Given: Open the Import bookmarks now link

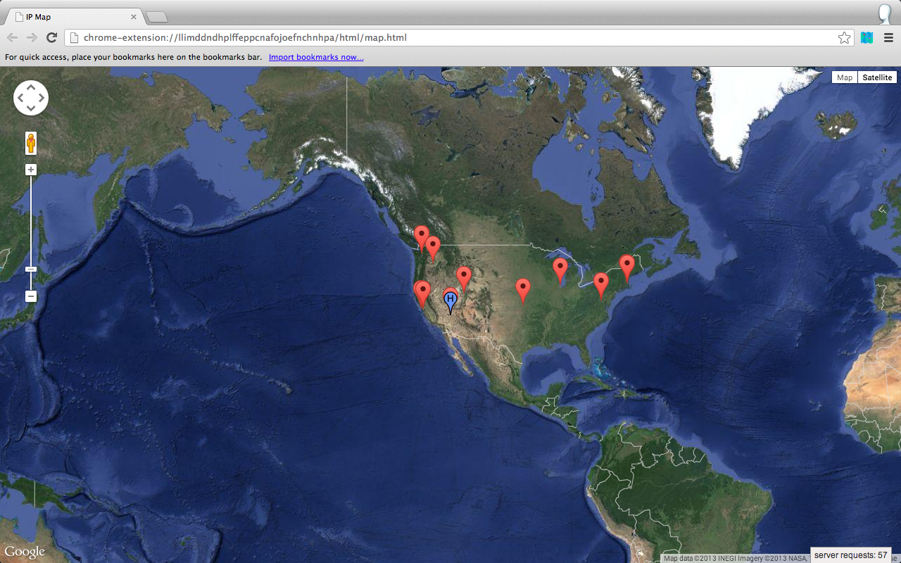Looking at the screenshot, I should tap(316, 57).
